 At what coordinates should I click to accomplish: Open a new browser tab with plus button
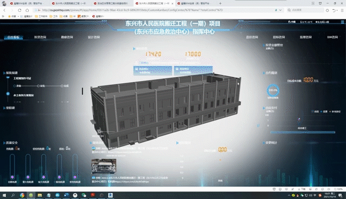[220, 3]
